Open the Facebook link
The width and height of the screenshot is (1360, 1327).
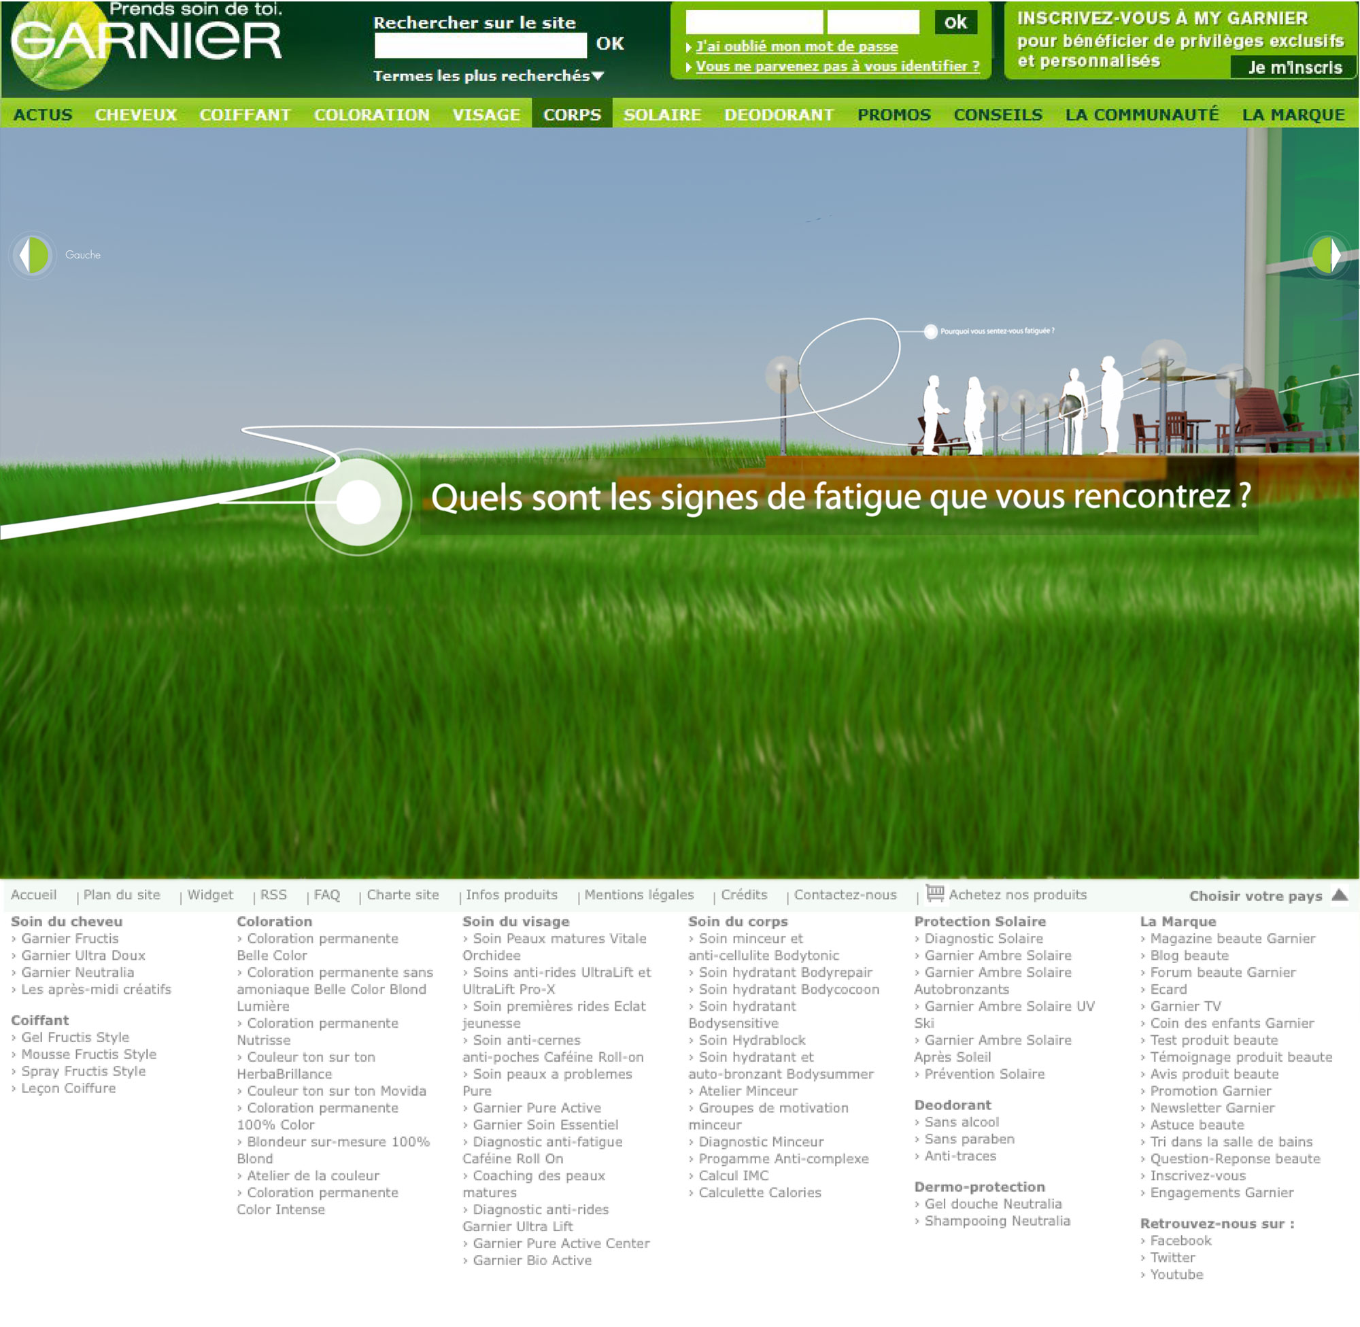[x=1180, y=1241]
